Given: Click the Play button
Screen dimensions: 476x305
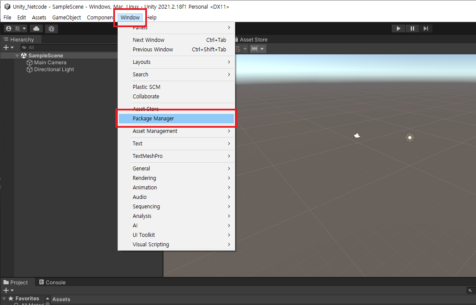Looking at the screenshot, I should (398, 28).
